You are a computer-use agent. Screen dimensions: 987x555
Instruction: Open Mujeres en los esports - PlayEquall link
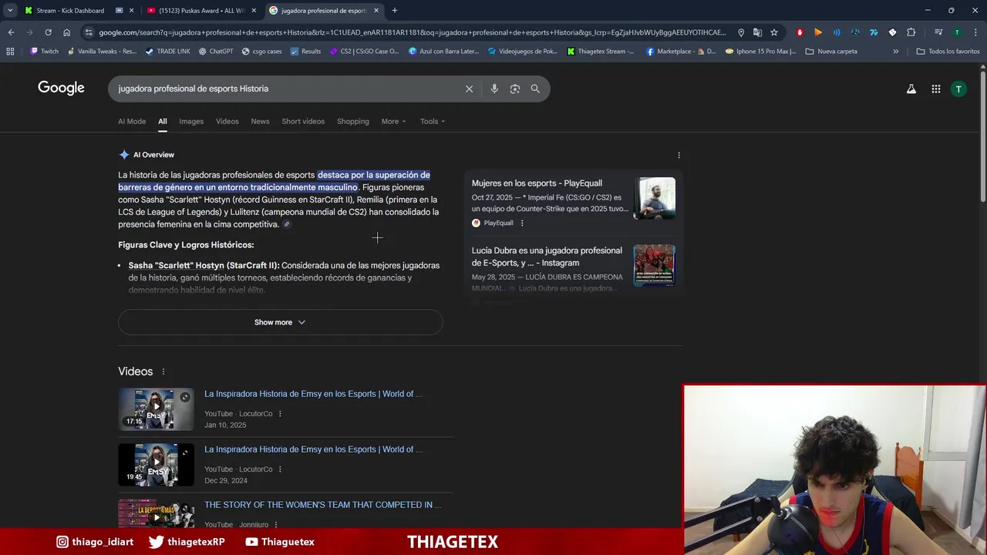(537, 183)
